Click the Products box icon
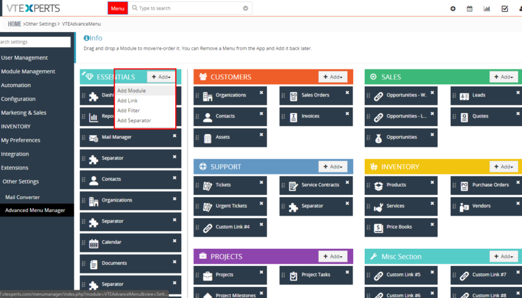 click(x=378, y=186)
